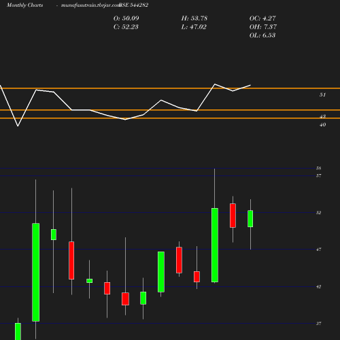The width and height of the screenshot is (340, 340).
Task: Click the high value H: 53.78
Action: pyautogui.click(x=194, y=18)
